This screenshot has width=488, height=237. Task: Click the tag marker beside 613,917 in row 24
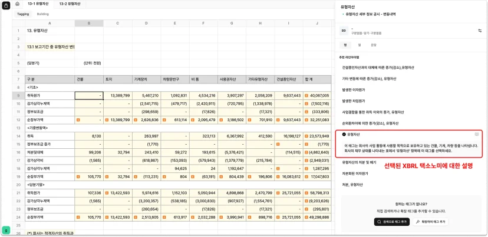164,217
